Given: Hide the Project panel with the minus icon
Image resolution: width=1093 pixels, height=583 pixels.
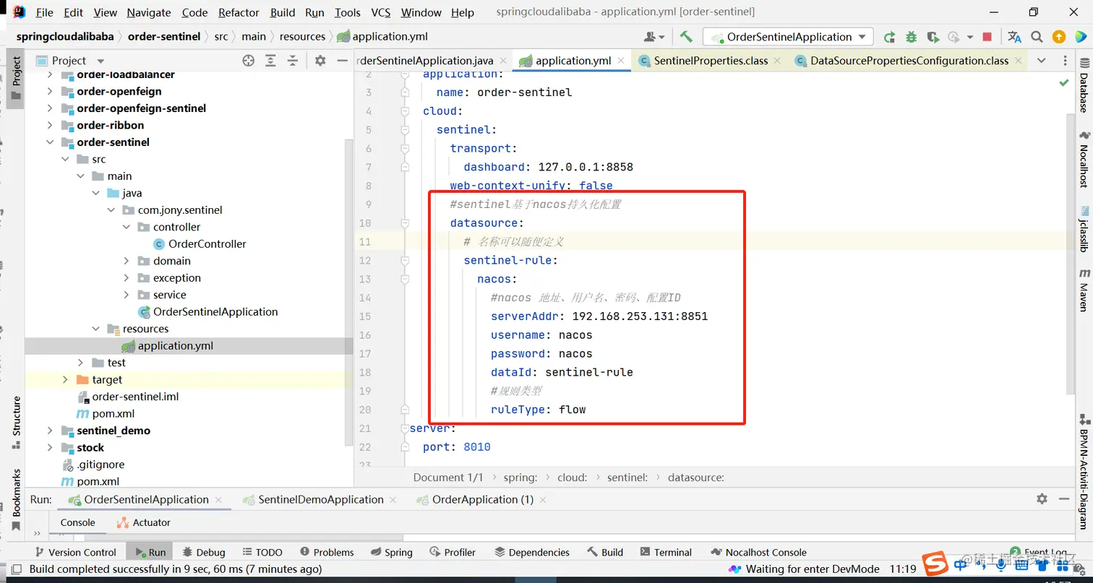Looking at the screenshot, I should (341, 61).
